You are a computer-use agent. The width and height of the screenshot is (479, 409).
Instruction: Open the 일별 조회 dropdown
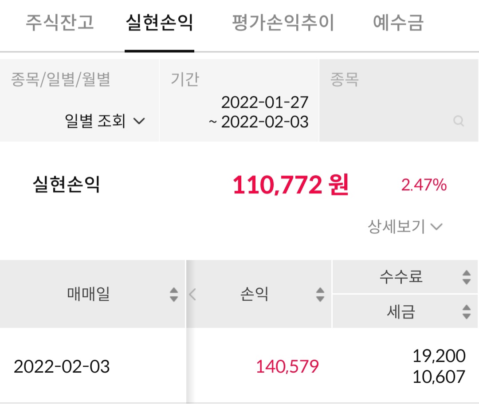coord(105,121)
